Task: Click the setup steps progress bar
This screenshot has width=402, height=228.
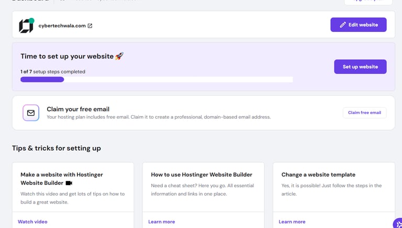Action: coord(157,79)
